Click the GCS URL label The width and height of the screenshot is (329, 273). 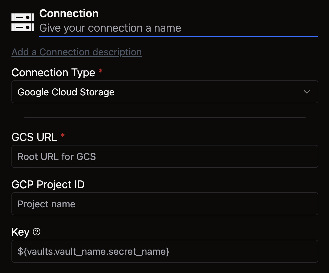(34, 137)
